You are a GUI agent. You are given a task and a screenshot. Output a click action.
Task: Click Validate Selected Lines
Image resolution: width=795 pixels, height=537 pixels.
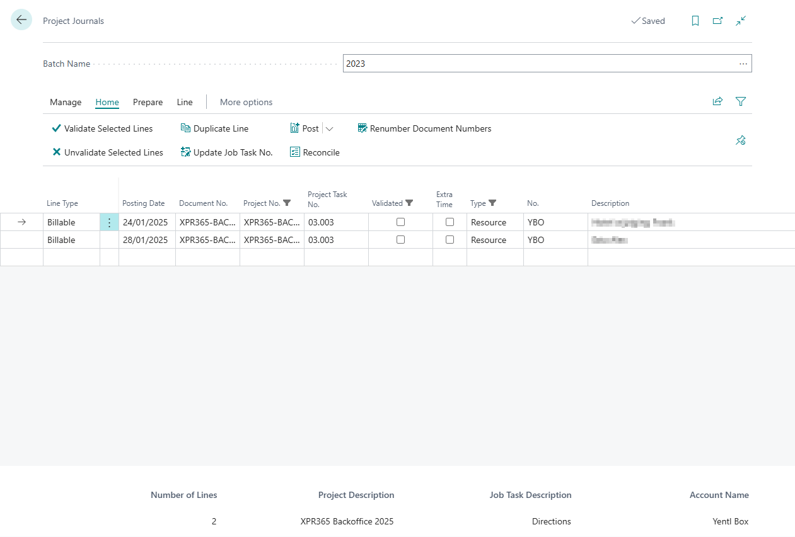click(x=102, y=128)
